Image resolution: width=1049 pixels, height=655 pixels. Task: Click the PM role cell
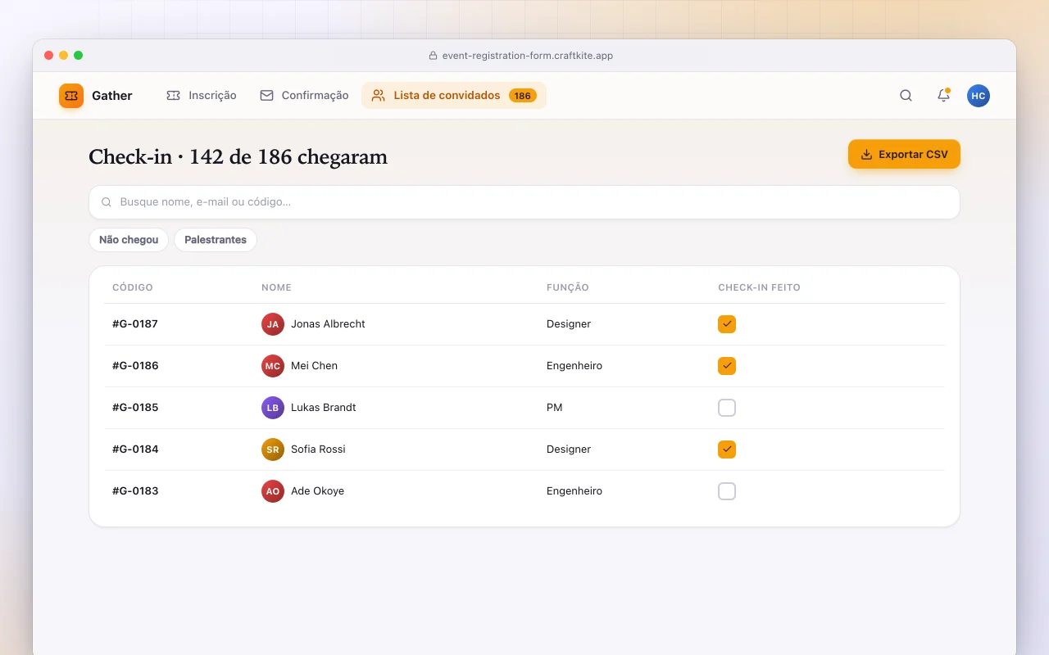(555, 408)
